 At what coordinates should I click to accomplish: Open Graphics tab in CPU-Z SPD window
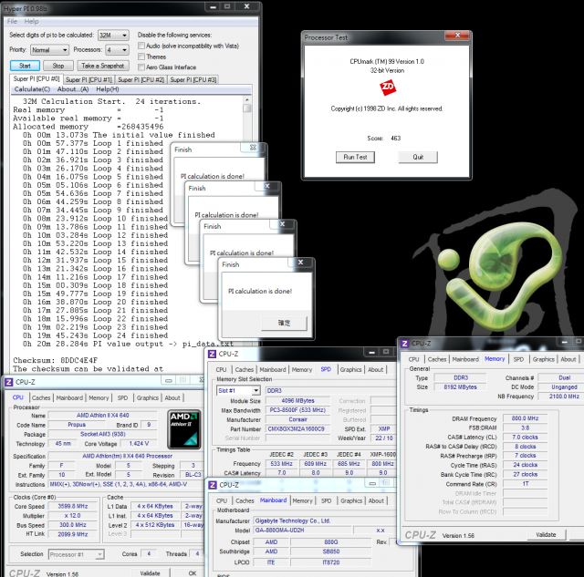[350, 370]
